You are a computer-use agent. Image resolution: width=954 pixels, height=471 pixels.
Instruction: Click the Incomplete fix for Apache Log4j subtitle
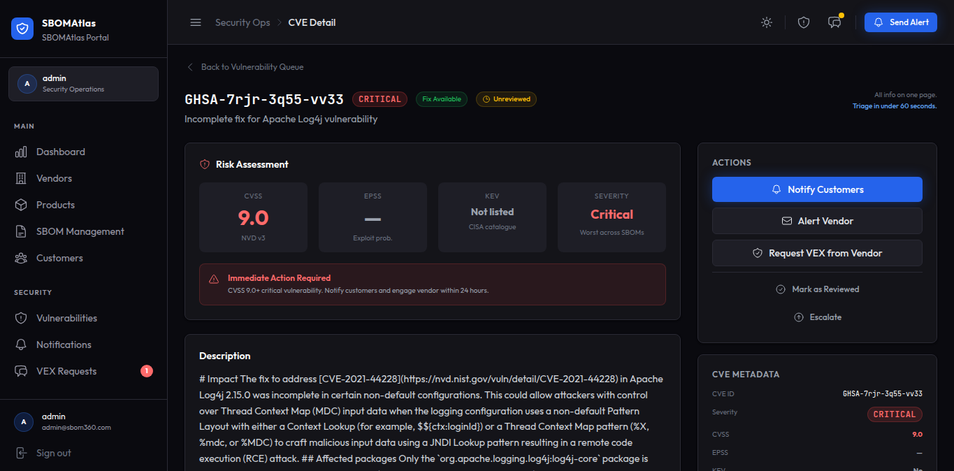[x=281, y=119]
